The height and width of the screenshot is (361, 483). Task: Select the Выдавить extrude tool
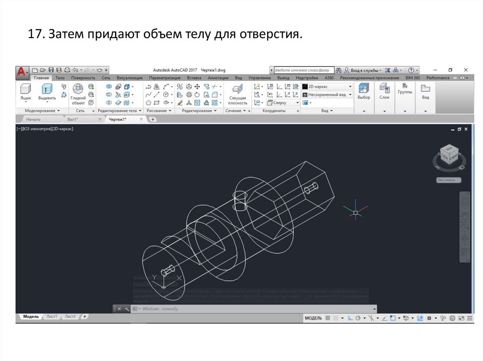[x=47, y=92]
